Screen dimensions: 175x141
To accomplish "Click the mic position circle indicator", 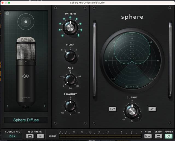I will click(x=26, y=22).
